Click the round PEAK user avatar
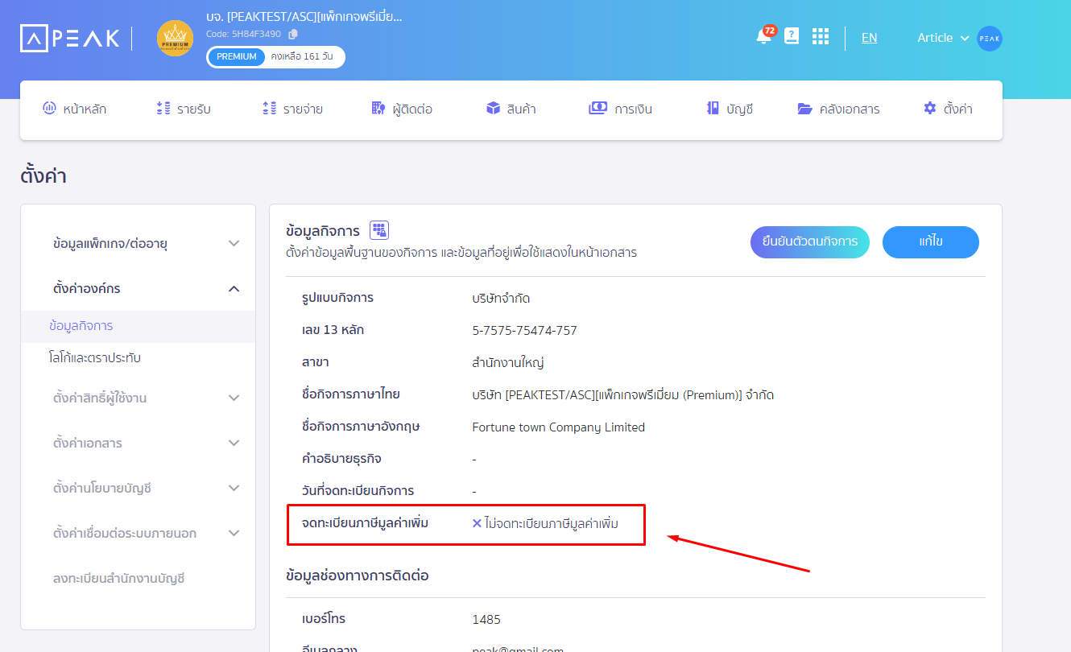1071x652 pixels. click(989, 39)
